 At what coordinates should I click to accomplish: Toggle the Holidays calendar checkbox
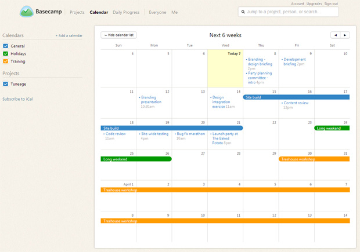coord(6,53)
